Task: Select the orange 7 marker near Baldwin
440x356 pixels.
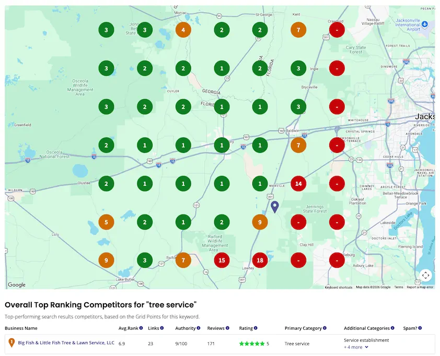Action: point(298,145)
